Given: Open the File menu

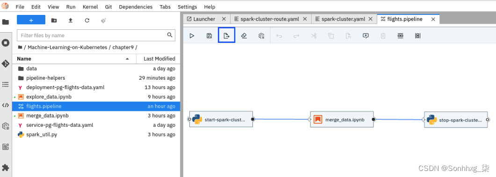Looking at the screenshot, I should coord(20,7).
